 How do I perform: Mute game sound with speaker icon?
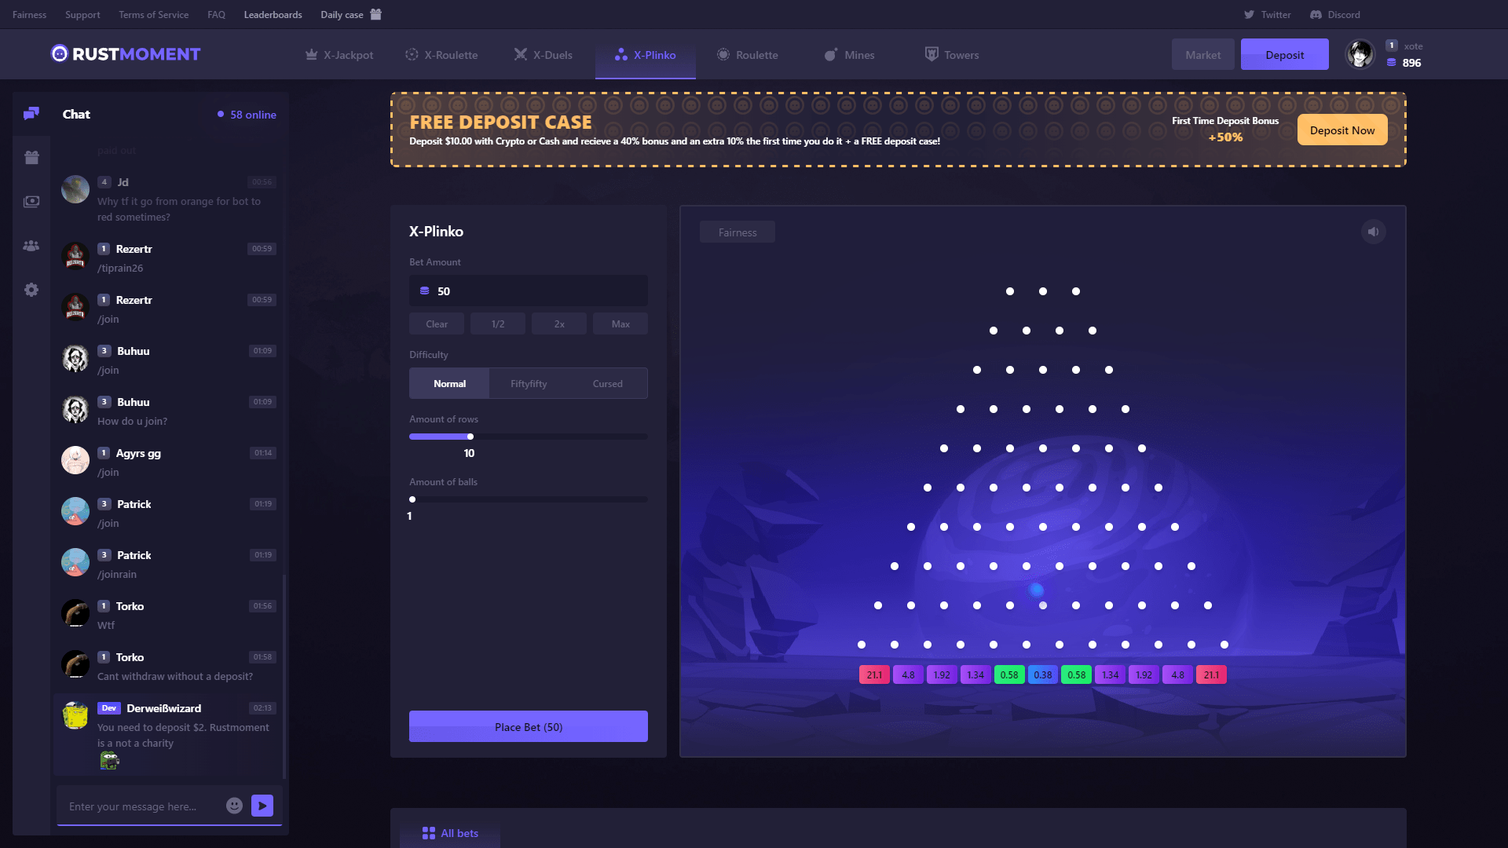pyautogui.click(x=1374, y=232)
